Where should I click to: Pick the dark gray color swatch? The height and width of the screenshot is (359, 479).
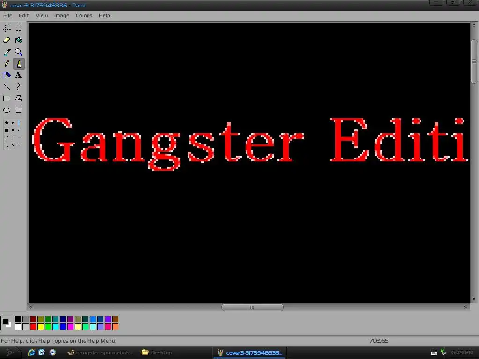point(26,319)
